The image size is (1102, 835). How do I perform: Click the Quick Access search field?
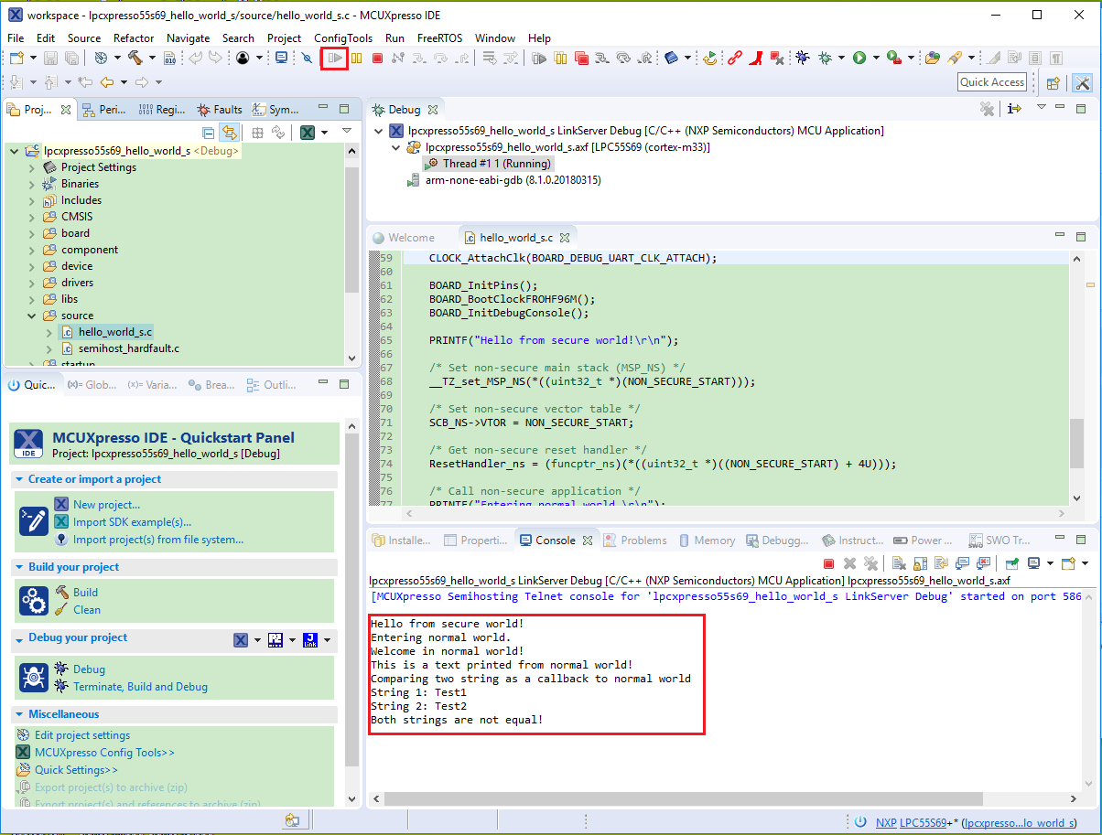click(x=991, y=82)
